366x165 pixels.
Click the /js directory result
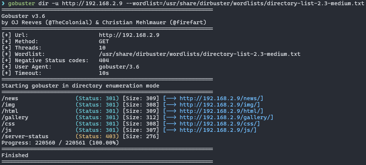point(7,130)
